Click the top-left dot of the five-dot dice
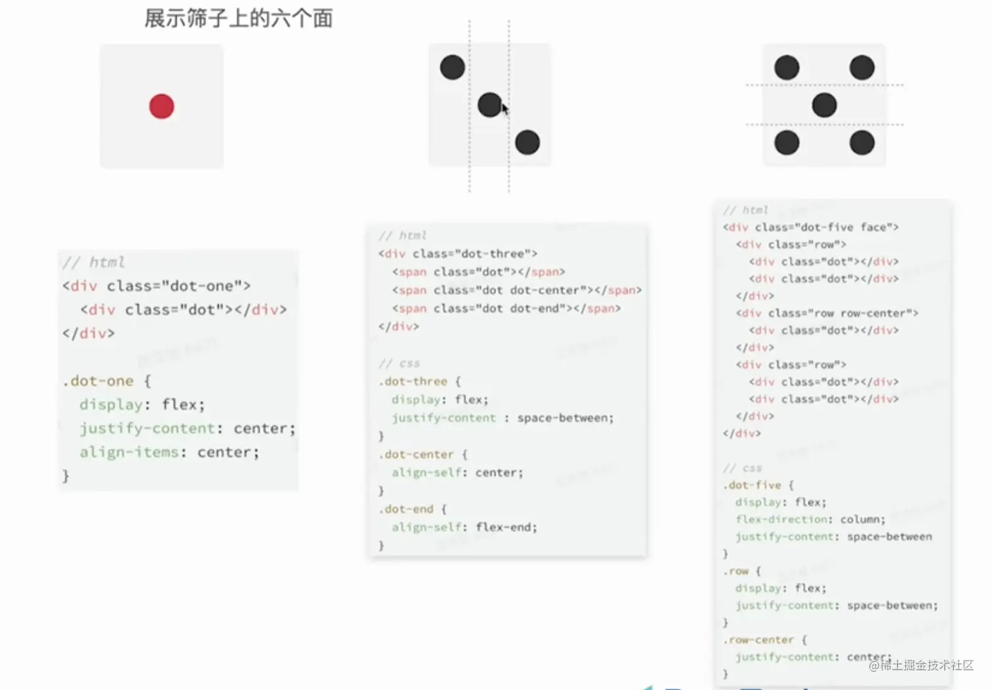 [x=787, y=67]
